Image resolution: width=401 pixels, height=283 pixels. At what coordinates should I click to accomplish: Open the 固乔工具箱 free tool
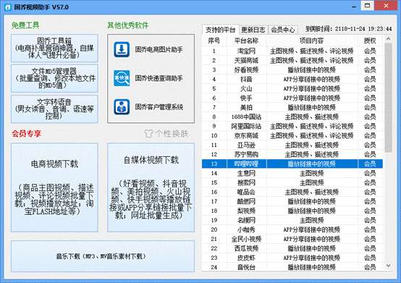[54, 48]
